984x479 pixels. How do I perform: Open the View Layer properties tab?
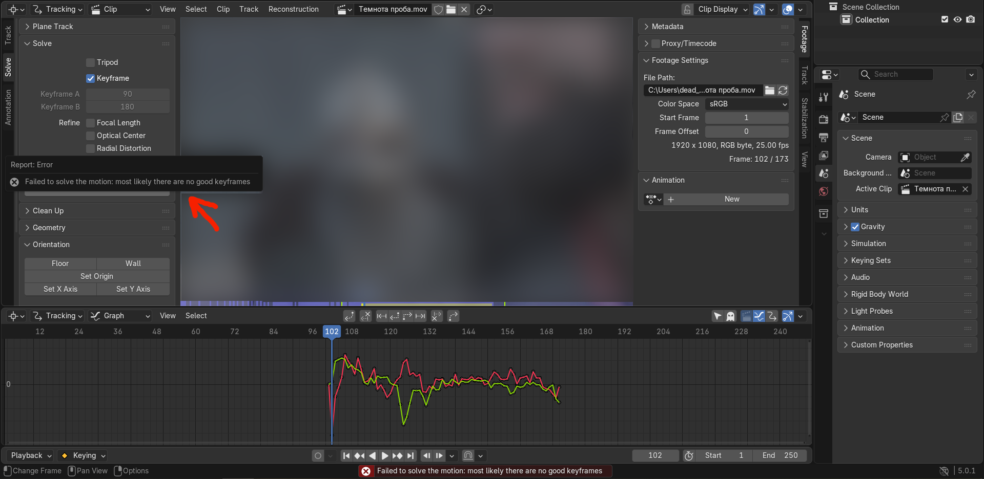[x=824, y=155]
